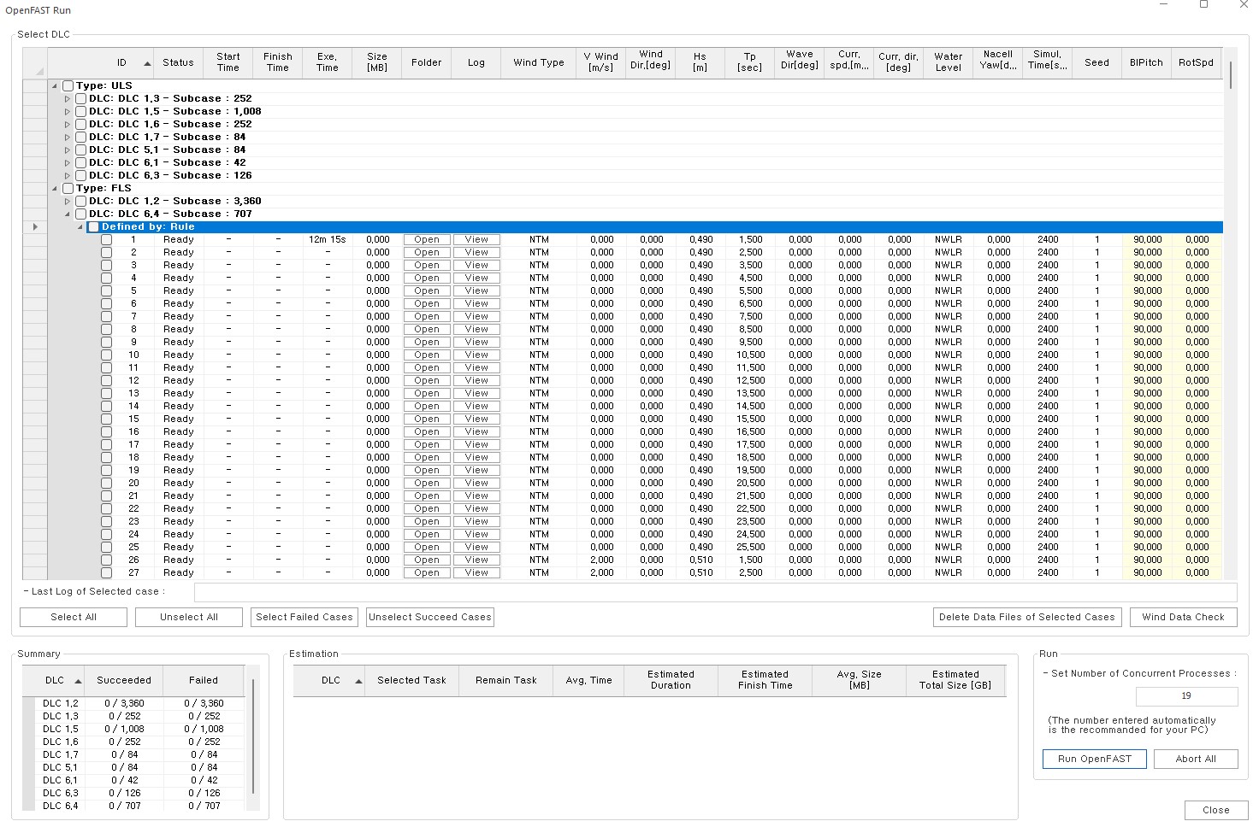Sort by the Wind Type column header

coord(539,62)
